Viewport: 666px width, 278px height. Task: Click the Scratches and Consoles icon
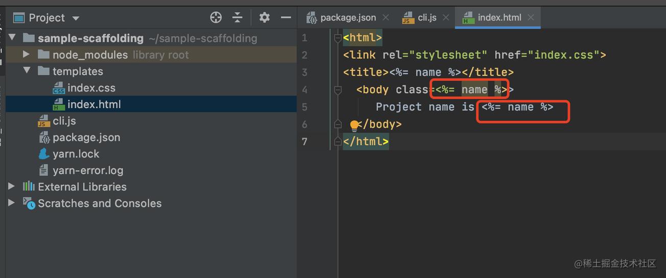coord(29,203)
